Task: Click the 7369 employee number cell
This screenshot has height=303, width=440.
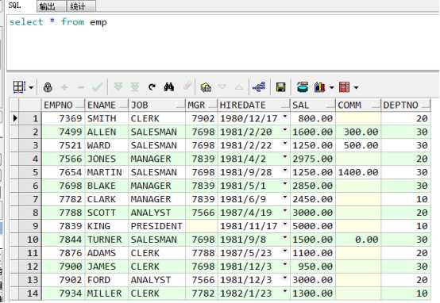Action: (63, 118)
